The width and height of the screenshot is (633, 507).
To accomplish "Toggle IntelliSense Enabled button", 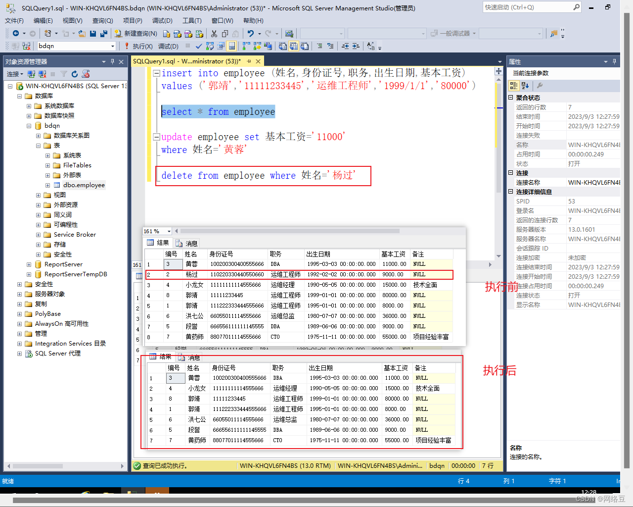I will coord(231,46).
